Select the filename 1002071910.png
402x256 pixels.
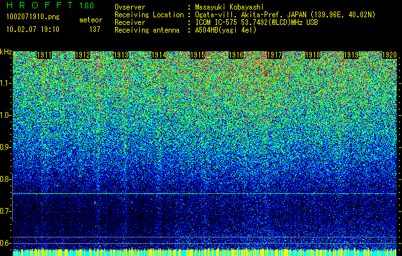[33, 17]
